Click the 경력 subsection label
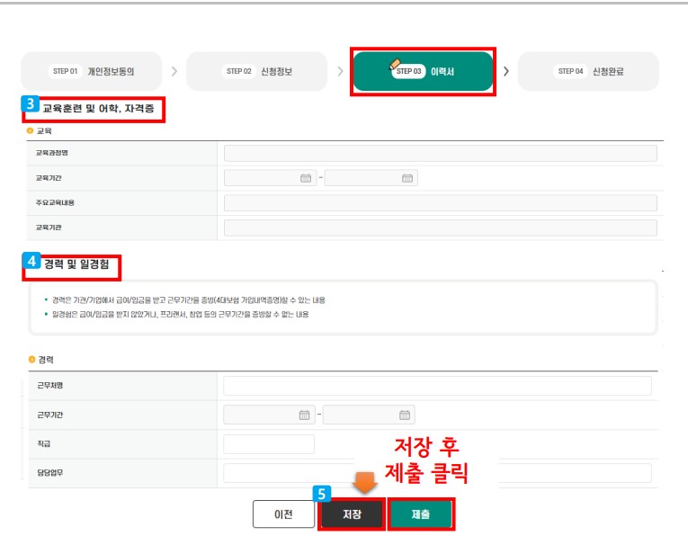This screenshot has height=536, width=688. click(46, 360)
